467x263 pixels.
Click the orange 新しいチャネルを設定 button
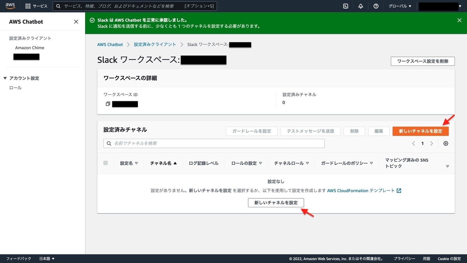point(420,131)
